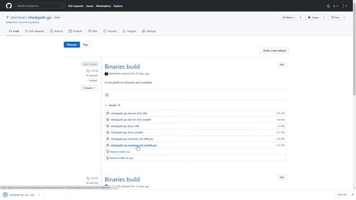
Task: Expand the Compare dropdown
Action: (89, 88)
